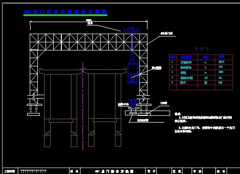Select the span dimension line above the gantry
Viewport: 240px width, 174px height.
89,21
